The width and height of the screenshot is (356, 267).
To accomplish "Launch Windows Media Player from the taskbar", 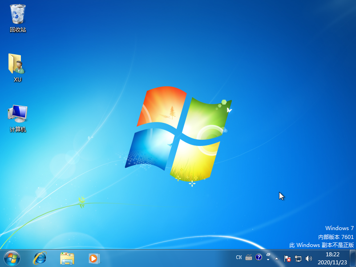I will (93, 258).
